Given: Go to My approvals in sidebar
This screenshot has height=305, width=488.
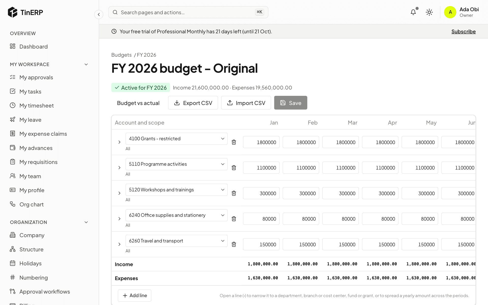Looking at the screenshot, I should click(36, 77).
